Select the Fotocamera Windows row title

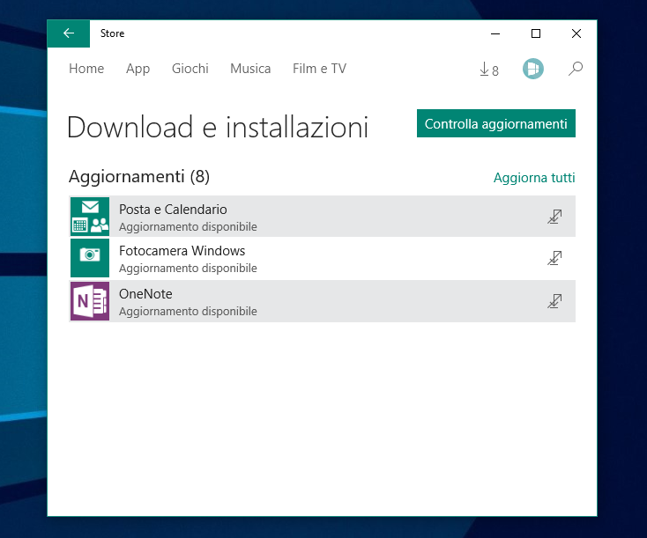tap(182, 251)
